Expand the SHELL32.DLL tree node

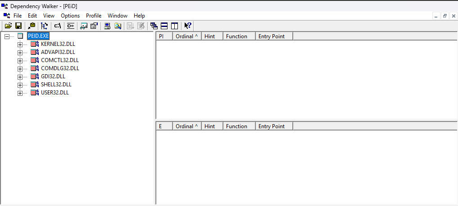[20, 85]
